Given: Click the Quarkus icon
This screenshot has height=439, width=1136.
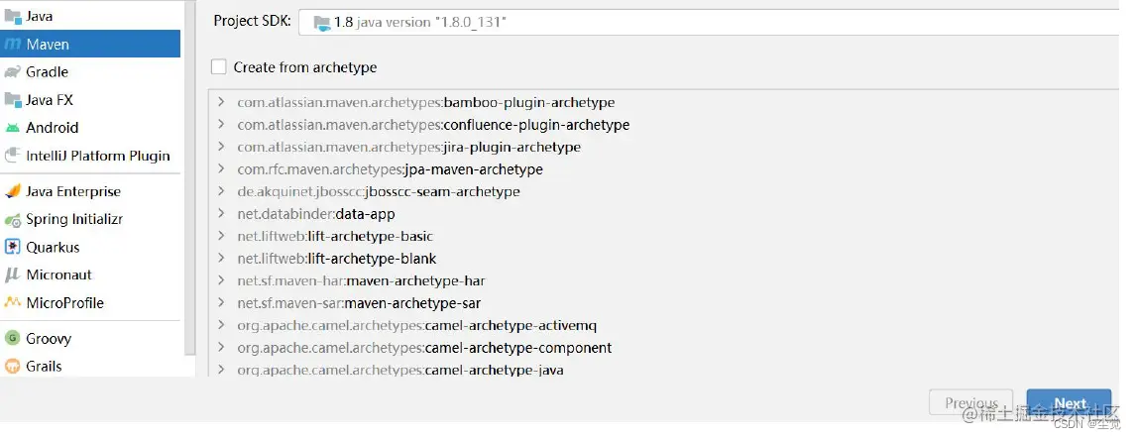Looking at the screenshot, I should 13,247.
